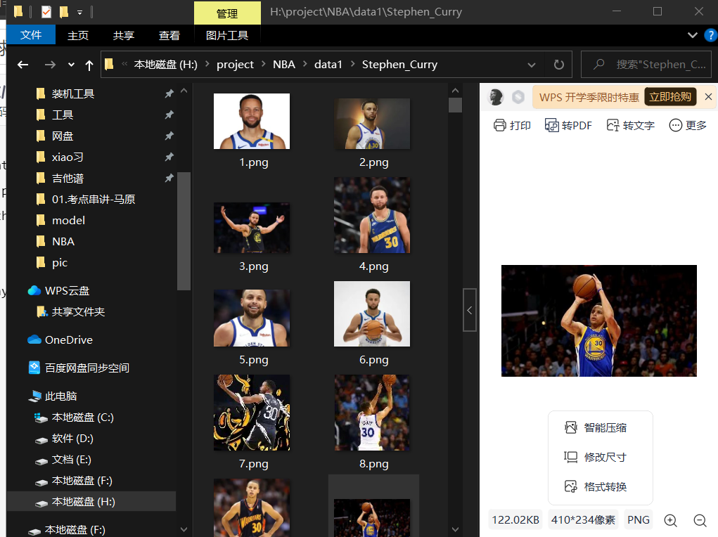Open the recent locations dropdown arrow

click(x=71, y=65)
